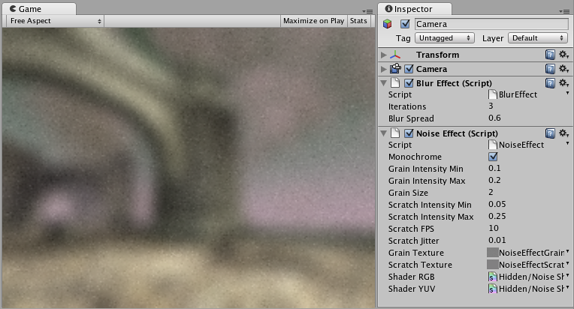Disable the Blur Effect script checkbox

(409, 83)
